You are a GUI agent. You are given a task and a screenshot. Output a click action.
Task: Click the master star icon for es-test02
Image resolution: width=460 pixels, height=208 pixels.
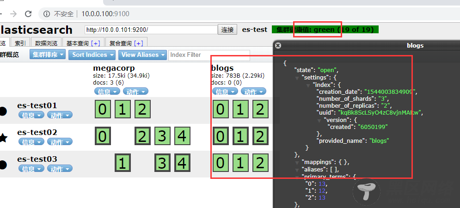pyautogui.click(x=3, y=138)
